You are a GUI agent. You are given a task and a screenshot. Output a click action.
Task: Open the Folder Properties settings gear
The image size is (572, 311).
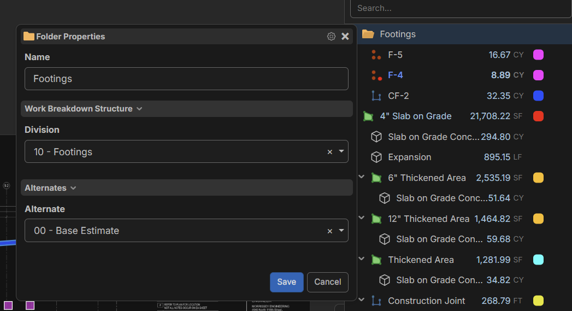331,37
